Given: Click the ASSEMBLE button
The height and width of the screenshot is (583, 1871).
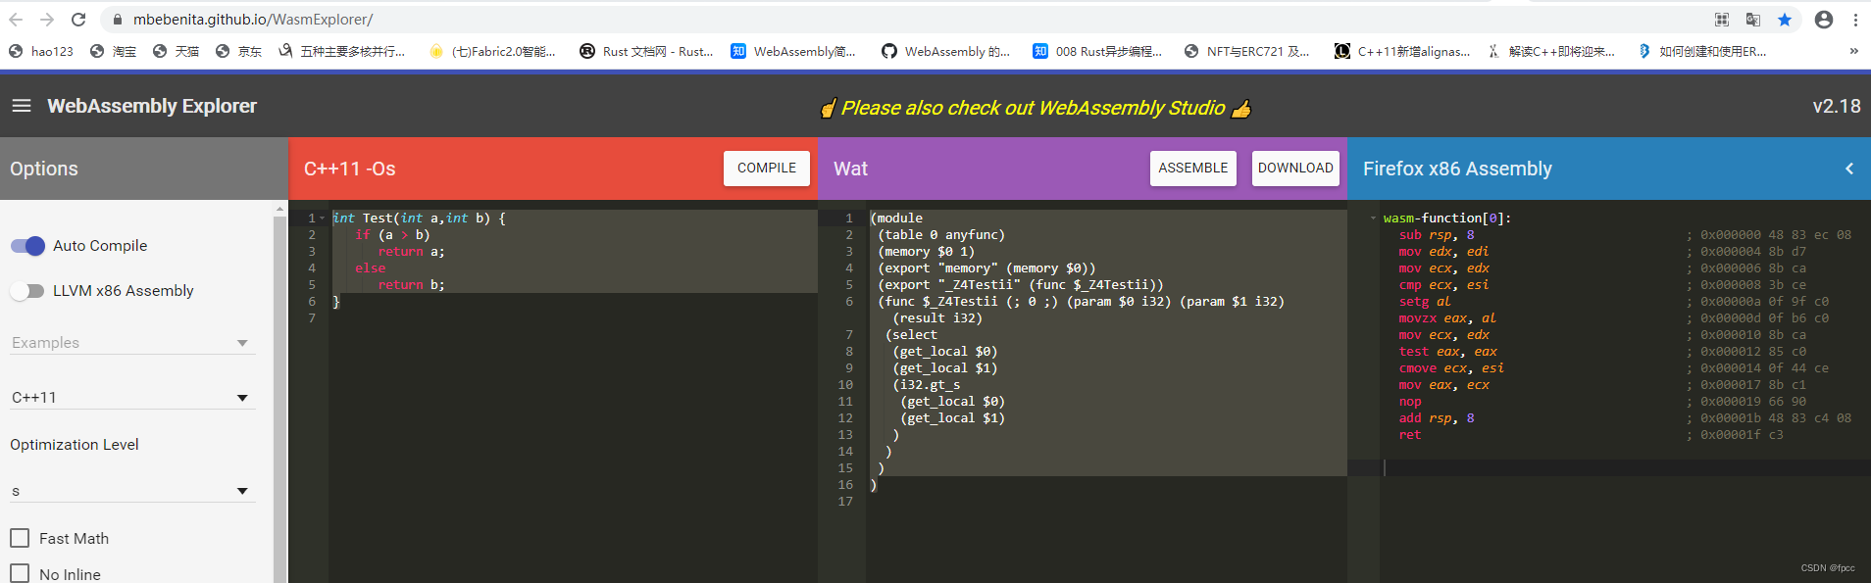Looking at the screenshot, I should (x=1192, y=168).
